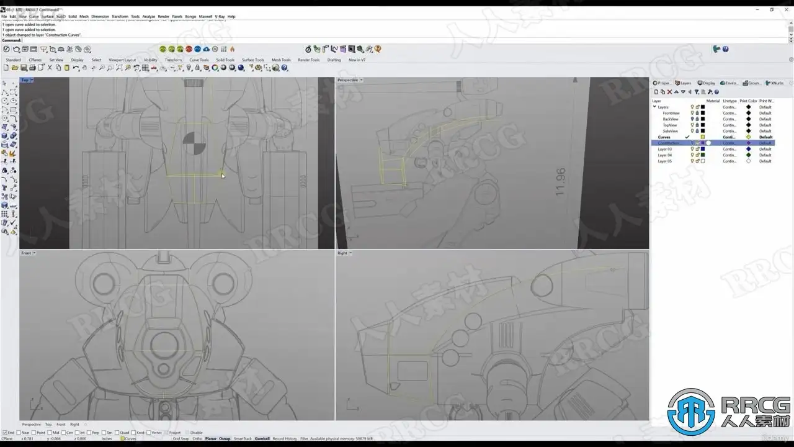Click the blue sphere V-Ray icon
The height and width of the screenshot is (447, 794).
click(197, 49)
